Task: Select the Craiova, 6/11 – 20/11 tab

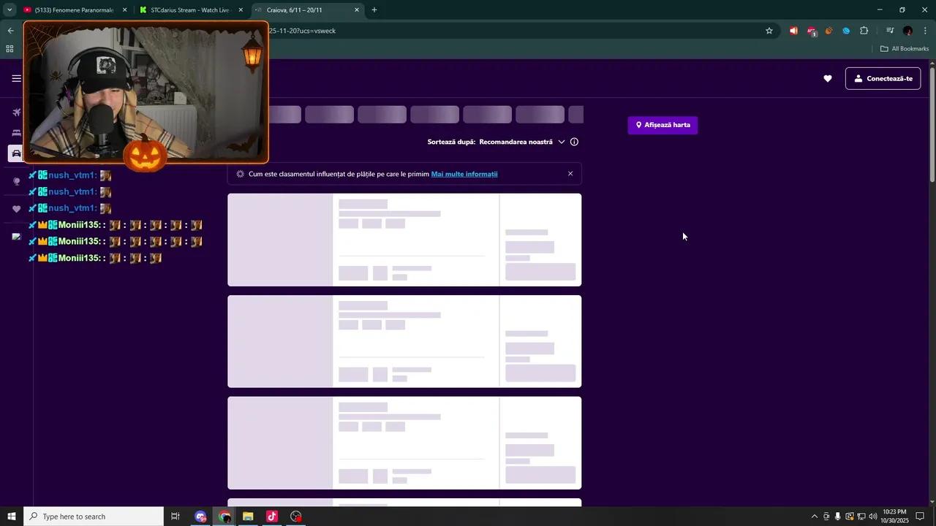Action: (307, 10)
